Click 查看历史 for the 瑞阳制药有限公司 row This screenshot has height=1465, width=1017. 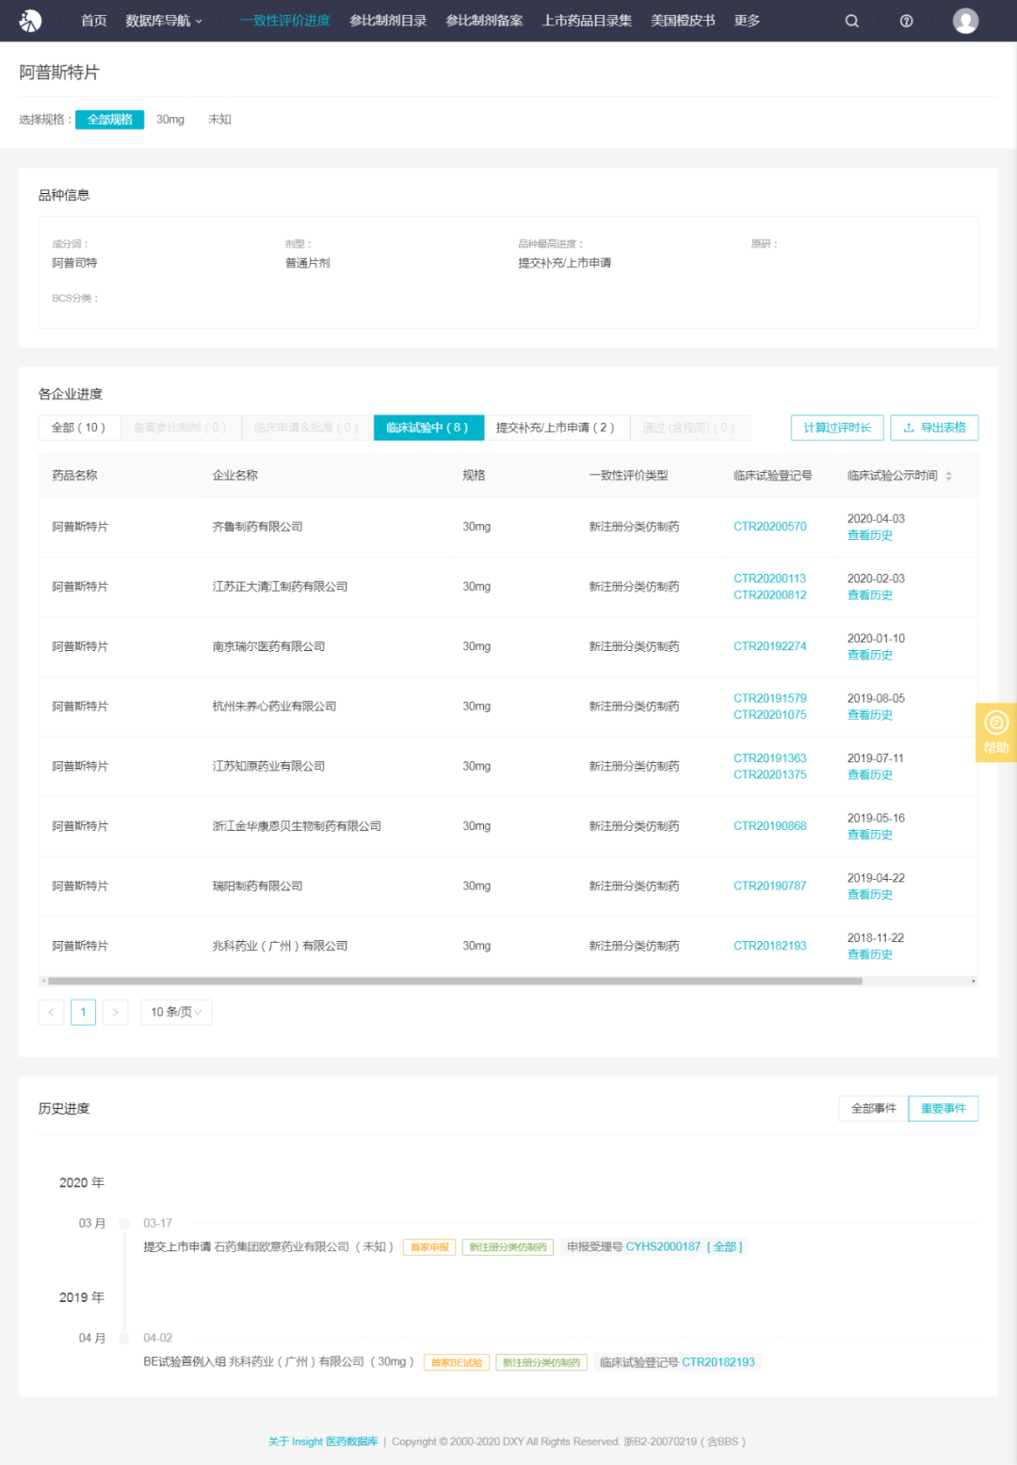(870, 895)
